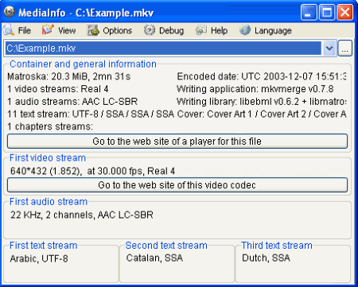Screen dimensions: 358x287
Task: Click the File menu magnifier icon
Action: 9,30
